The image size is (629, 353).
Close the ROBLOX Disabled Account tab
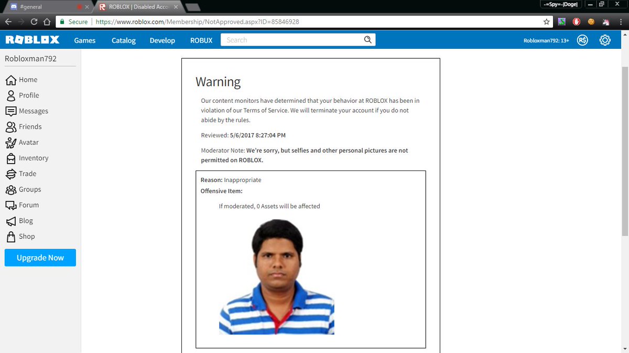tap(175, 7)
